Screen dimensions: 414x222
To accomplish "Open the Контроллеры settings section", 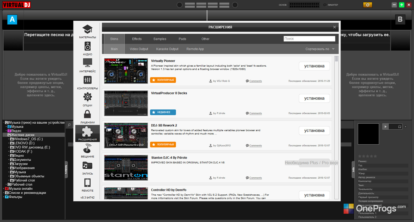I will click(x=87, y=83).
